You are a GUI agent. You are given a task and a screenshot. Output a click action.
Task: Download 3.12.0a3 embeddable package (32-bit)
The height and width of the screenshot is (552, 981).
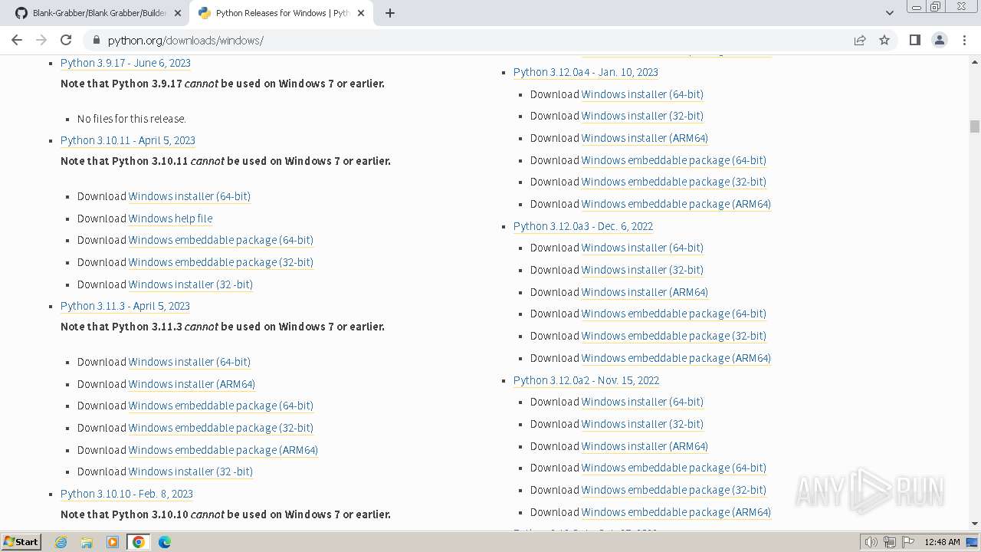tap(674, 336)
